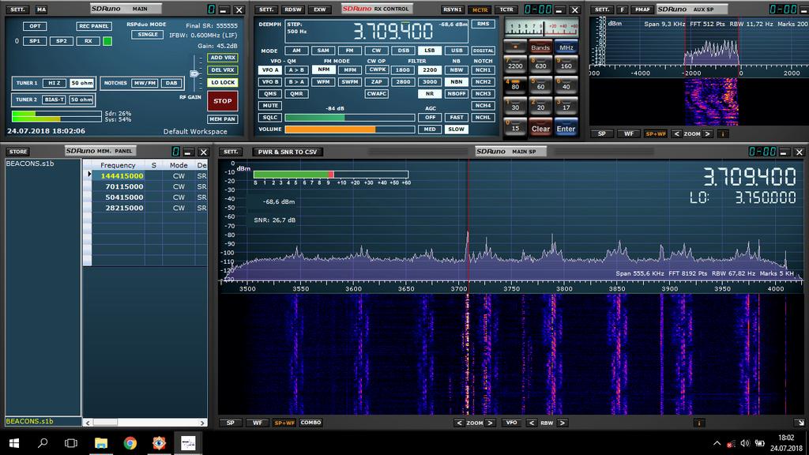This screenshot has width=809, height=455.
Task: Click zoom in arrow in Aux SP
Action: 707,133
